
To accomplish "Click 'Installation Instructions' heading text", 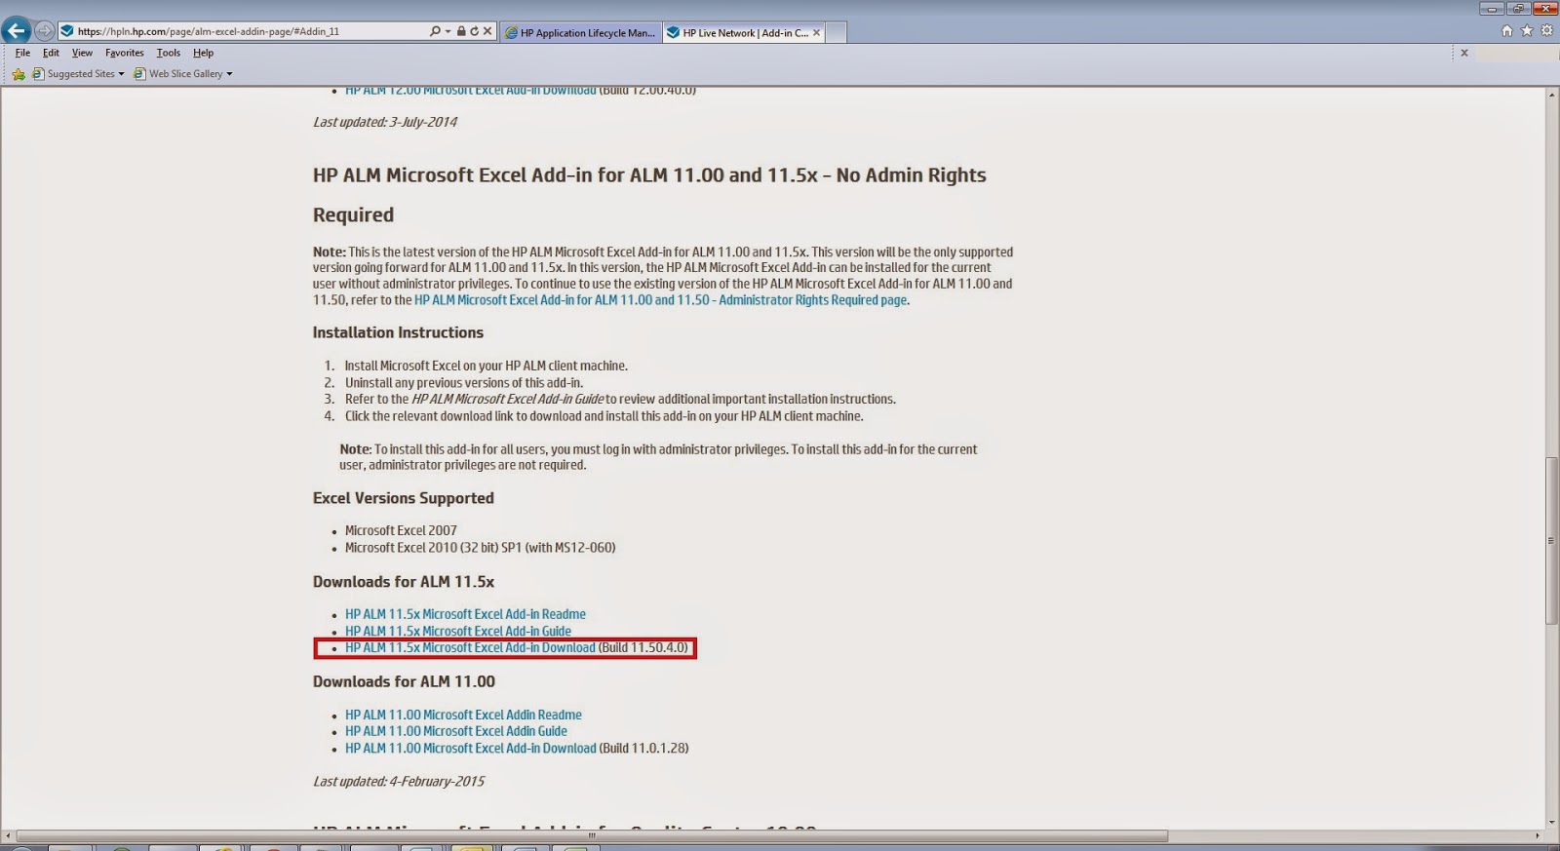I will (x=398, y=332).
